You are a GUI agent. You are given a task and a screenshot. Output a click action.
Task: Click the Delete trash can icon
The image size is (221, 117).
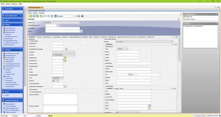52,16
